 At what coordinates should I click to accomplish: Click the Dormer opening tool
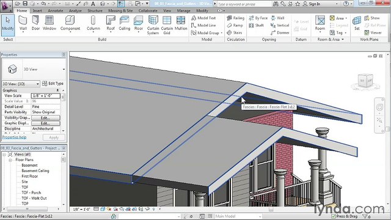point(280,32)
